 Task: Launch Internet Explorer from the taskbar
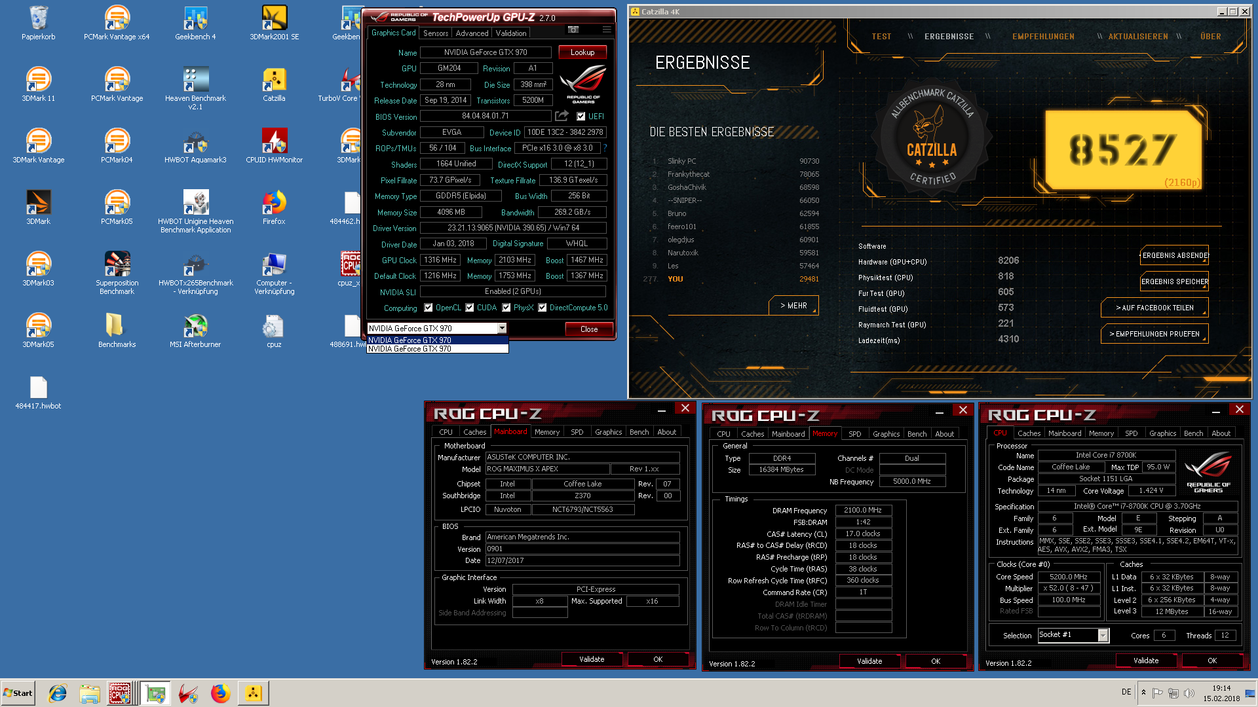tap(58, 693)
